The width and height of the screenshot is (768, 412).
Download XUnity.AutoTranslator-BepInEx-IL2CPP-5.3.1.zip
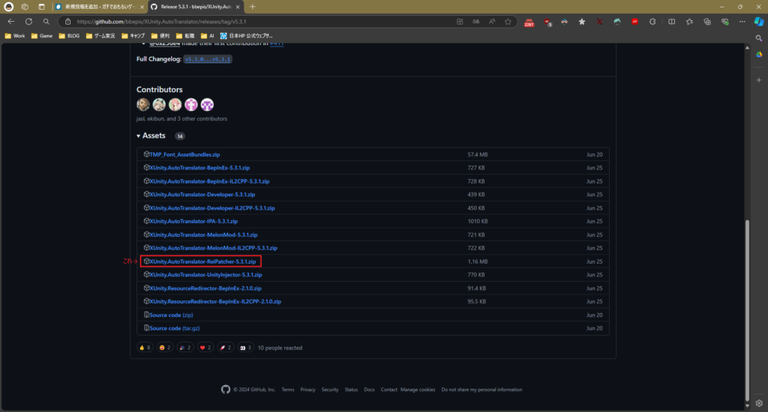click(x=209, y=181)
